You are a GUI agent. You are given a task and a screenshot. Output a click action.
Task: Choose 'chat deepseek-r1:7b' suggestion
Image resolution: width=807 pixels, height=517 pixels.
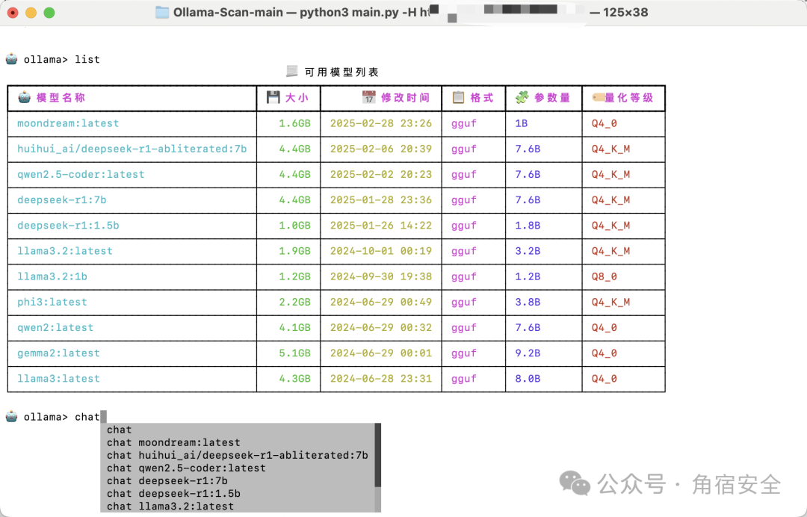tap(238, 481)
